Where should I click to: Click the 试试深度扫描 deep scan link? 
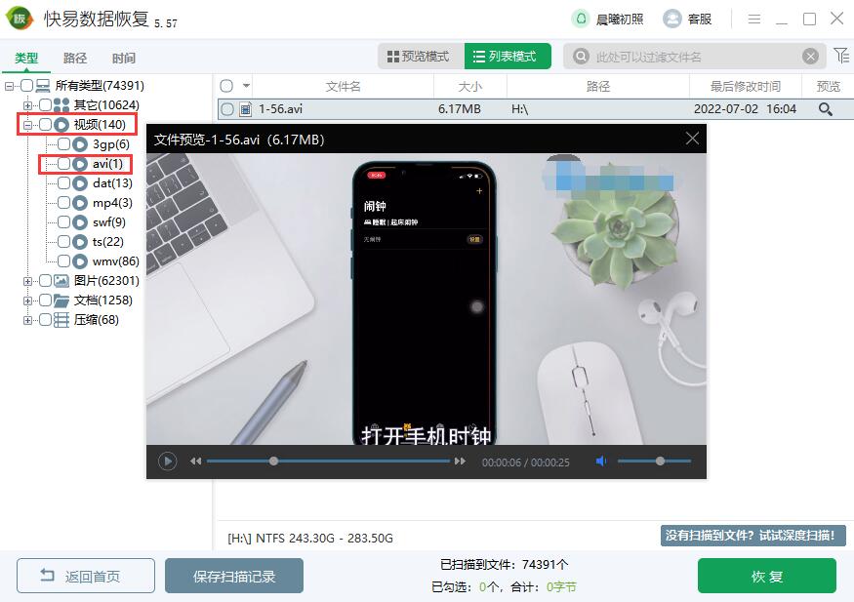point(753,536)
